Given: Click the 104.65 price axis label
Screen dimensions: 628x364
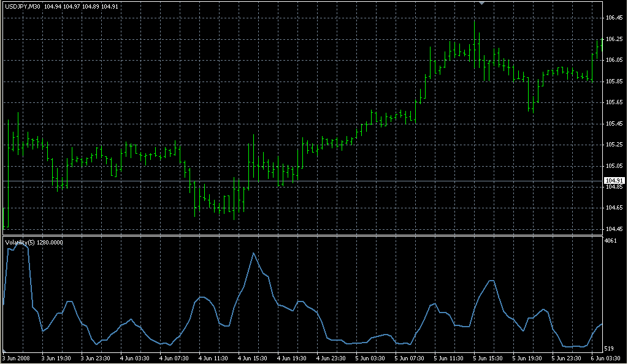Looking at the screenshot, I should (614, 208).
